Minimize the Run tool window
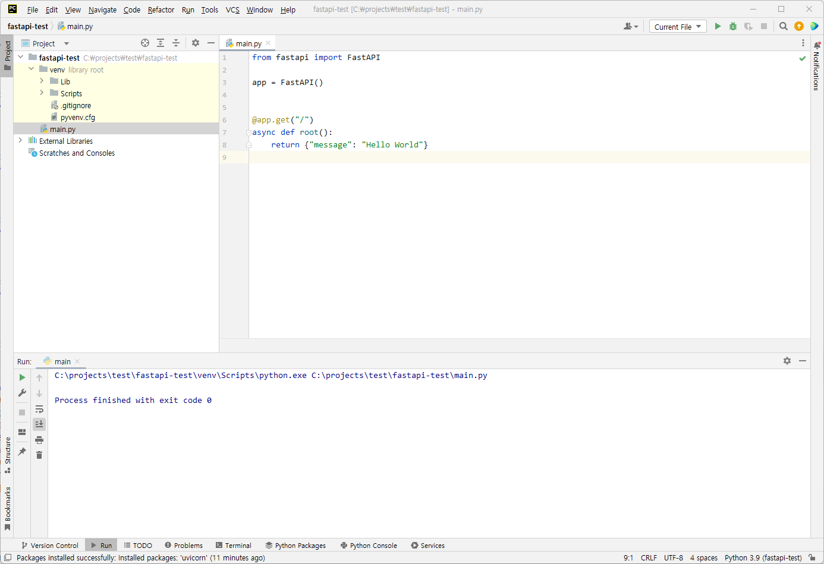The image size is (824, 564). click(803, 361)
